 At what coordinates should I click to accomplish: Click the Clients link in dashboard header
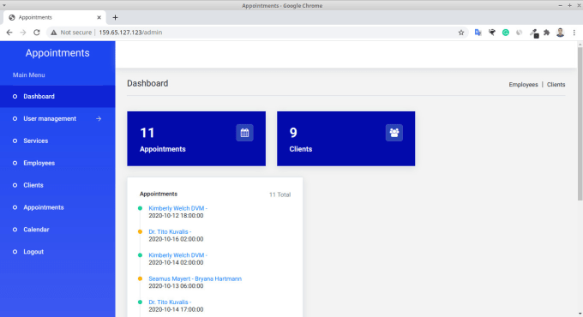[x=556, y=84]
